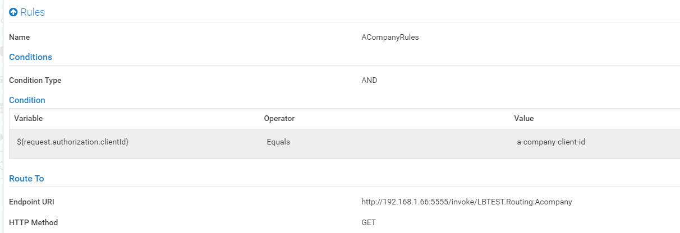Click the Variable column header
680x233 pixels.
[x=29, y=119]
